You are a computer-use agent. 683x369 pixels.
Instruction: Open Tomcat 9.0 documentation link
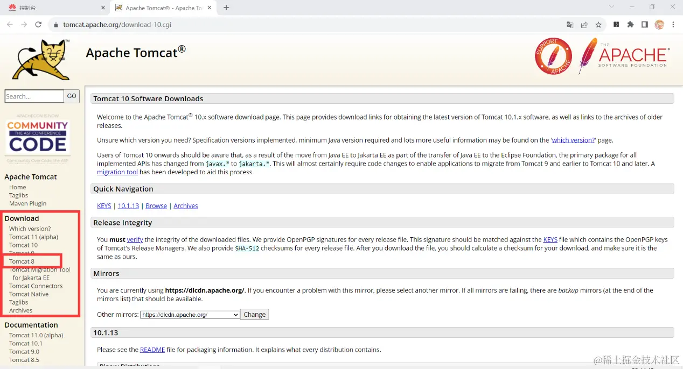point(24,352)
